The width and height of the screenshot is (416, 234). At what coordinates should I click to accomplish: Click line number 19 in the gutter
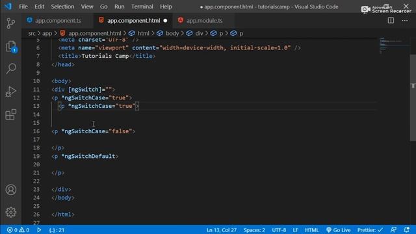[x=36, y=156]
